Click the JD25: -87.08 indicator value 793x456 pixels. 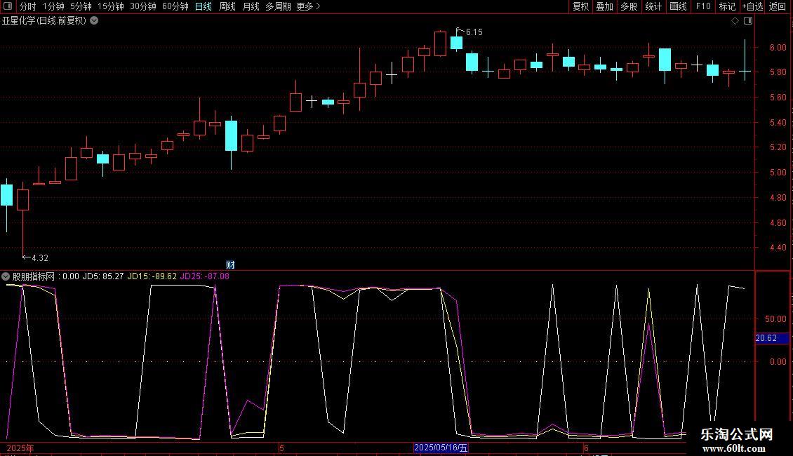point(204,276)
